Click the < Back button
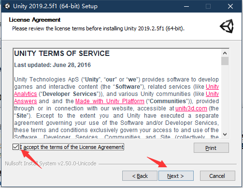The image size is (243, 188). [x=140, y=176]
